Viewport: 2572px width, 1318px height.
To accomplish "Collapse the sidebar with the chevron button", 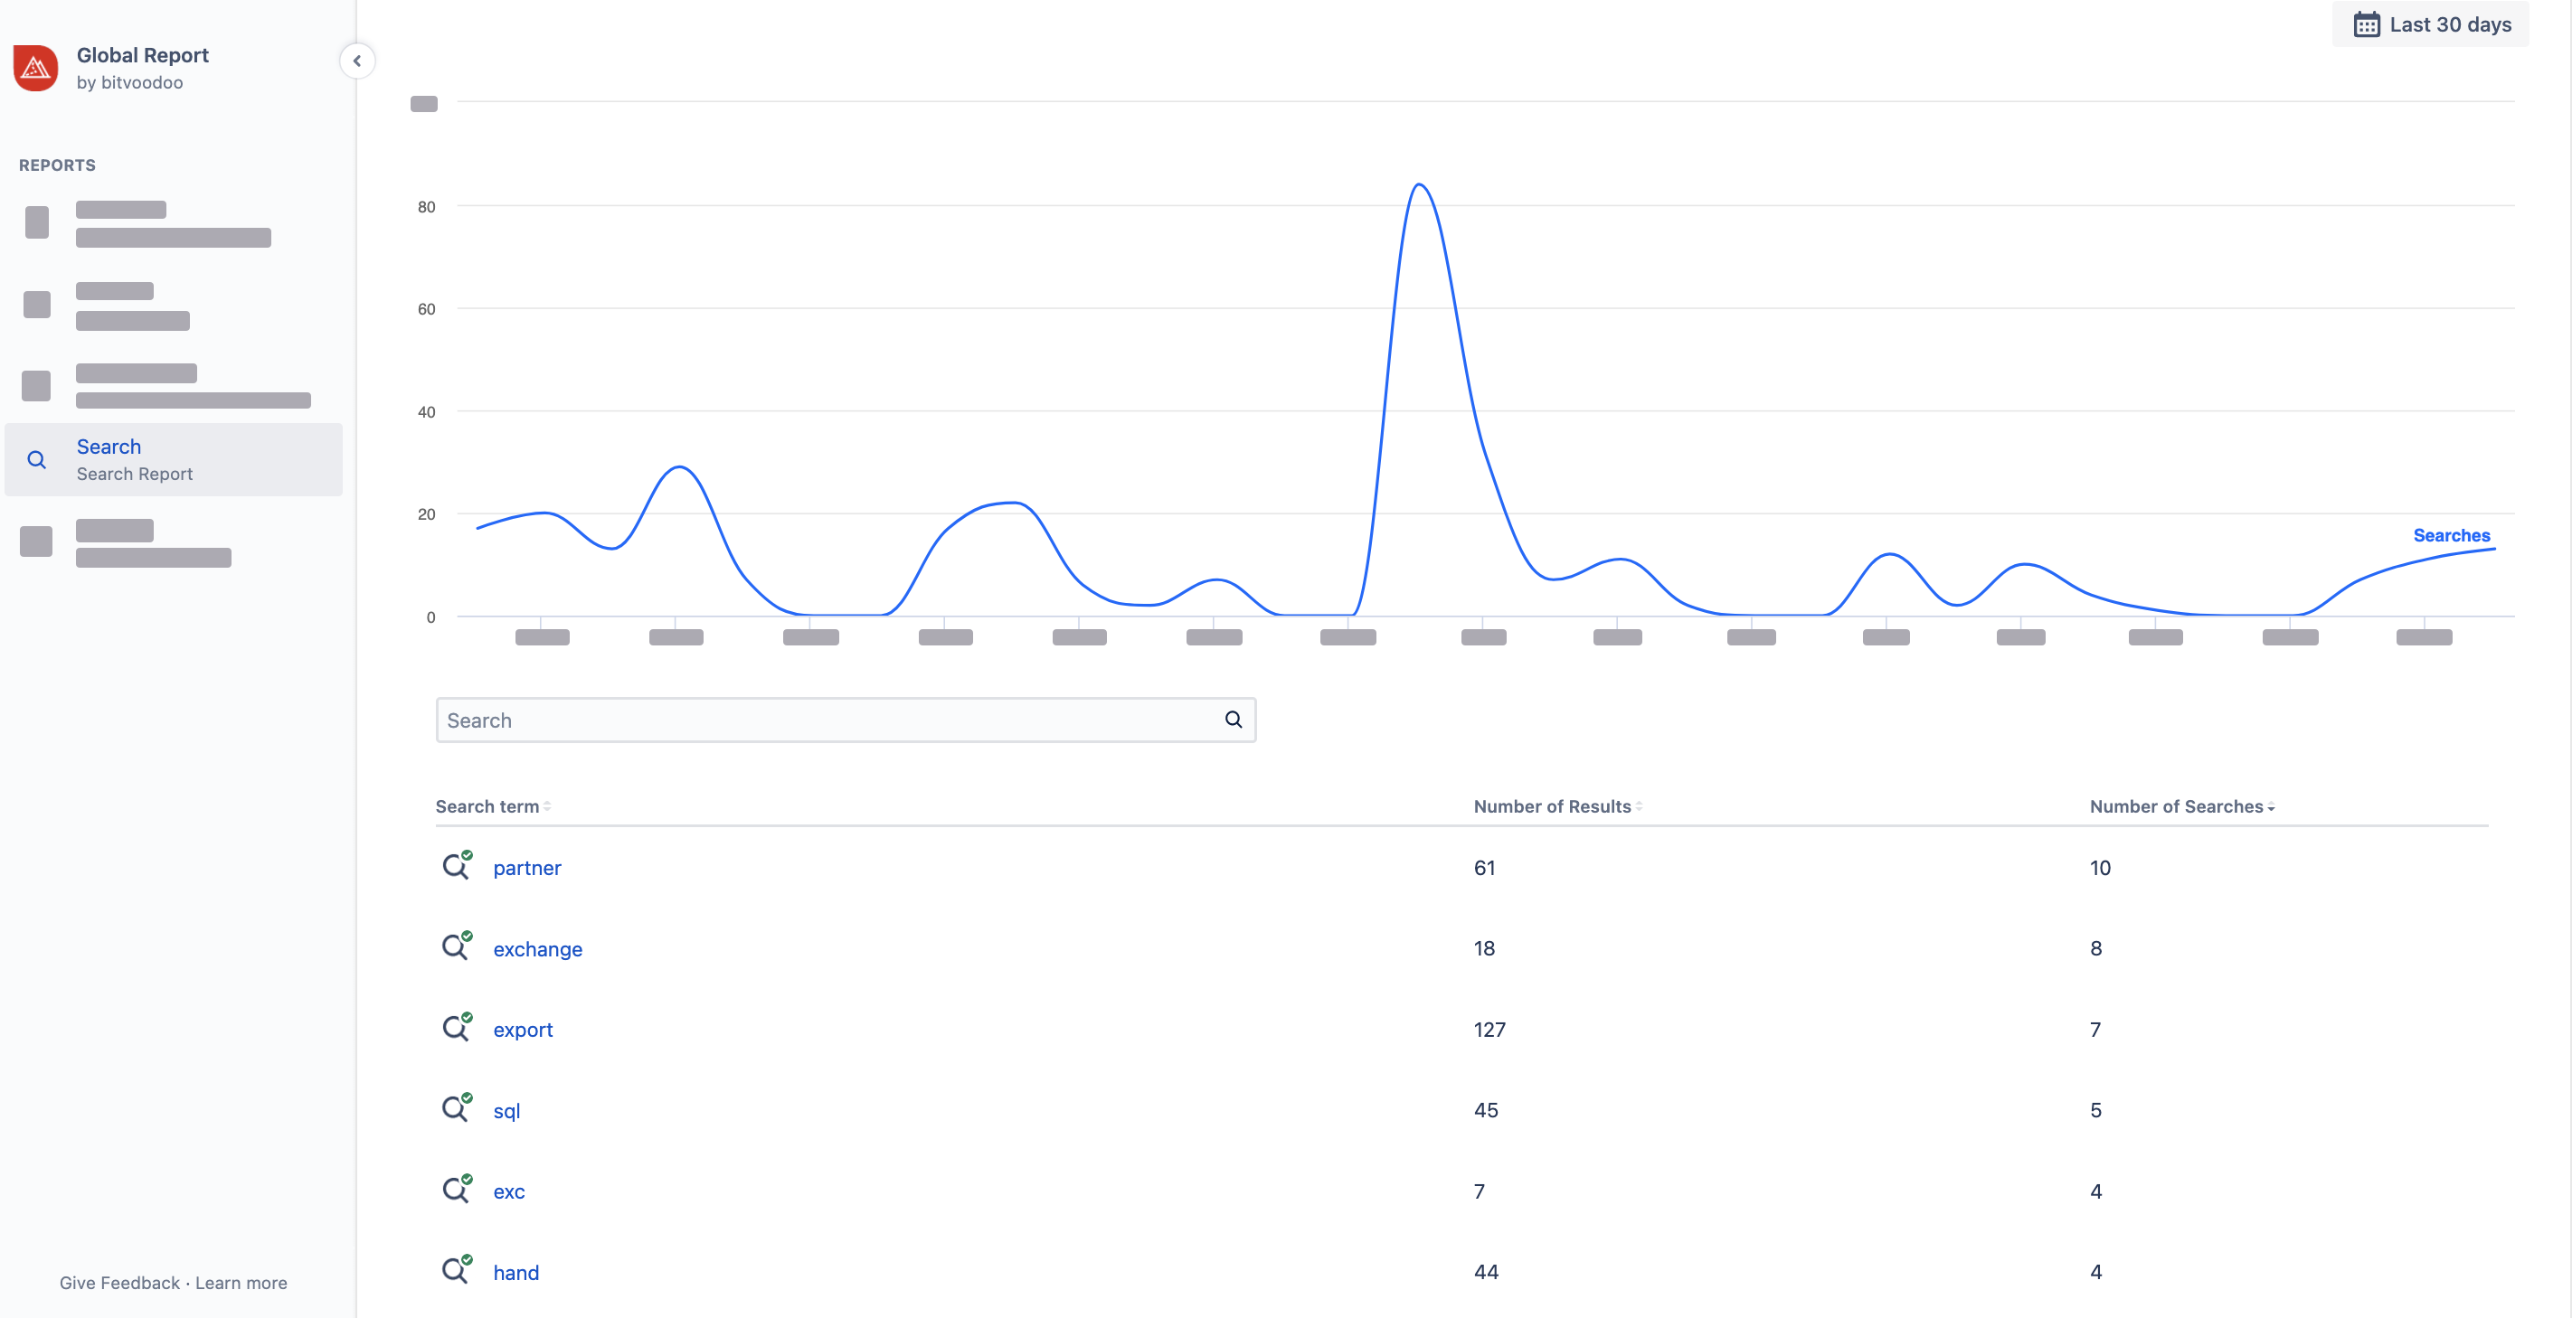I will pyautogui.click(x=356, y=61).
